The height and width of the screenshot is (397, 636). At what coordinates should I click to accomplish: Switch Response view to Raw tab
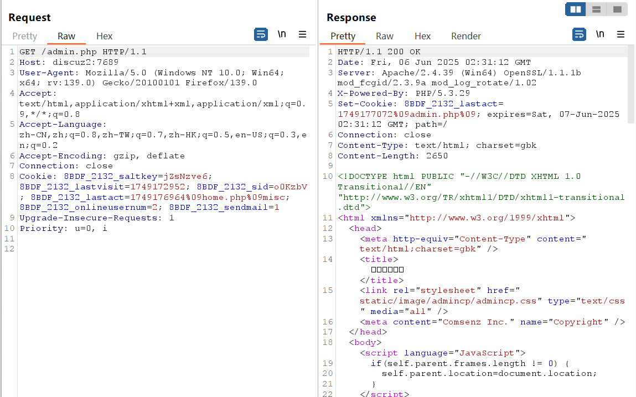(x=385, y=36)
